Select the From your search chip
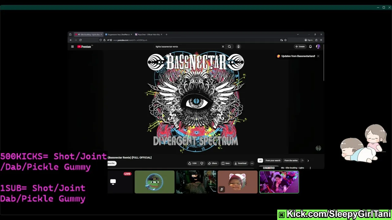 (x=273, y=160)
